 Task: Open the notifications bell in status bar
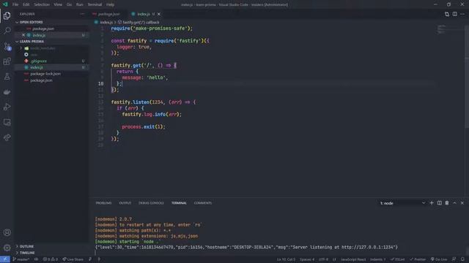[x=462, y=259]
